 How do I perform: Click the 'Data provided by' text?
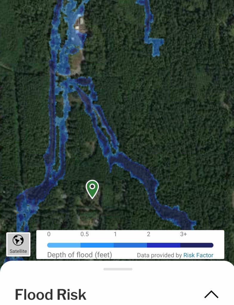159,255
